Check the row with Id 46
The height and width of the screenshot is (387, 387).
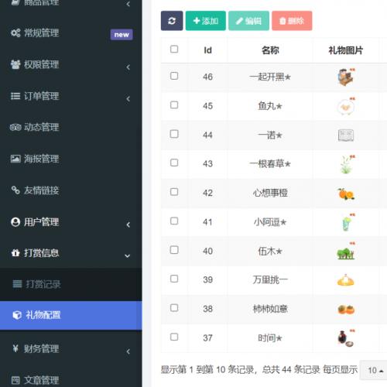[x=174, y=76]
